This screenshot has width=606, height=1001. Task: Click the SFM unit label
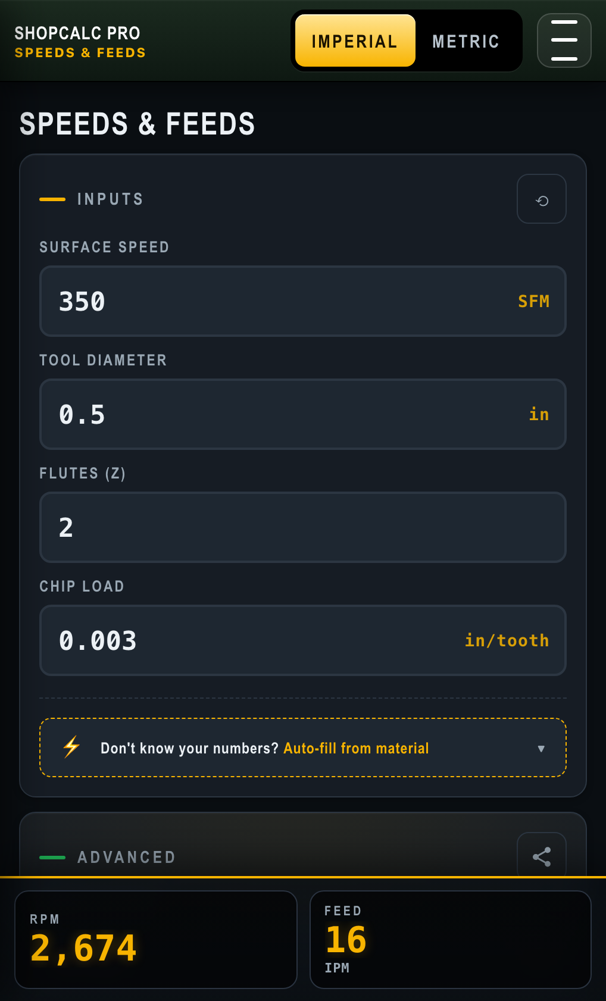tap(533, 301)
